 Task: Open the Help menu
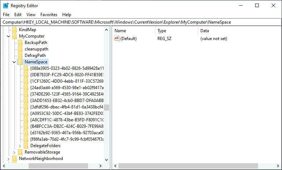click(67, 15)
